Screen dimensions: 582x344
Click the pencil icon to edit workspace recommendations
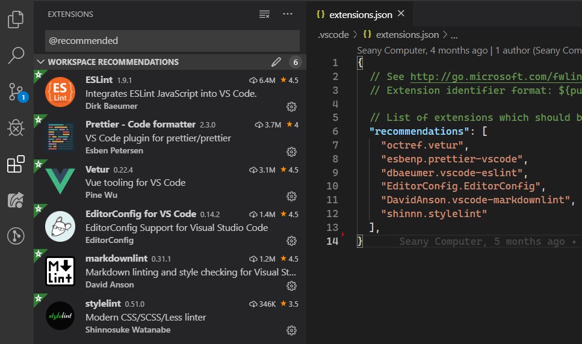pos(276,62)
